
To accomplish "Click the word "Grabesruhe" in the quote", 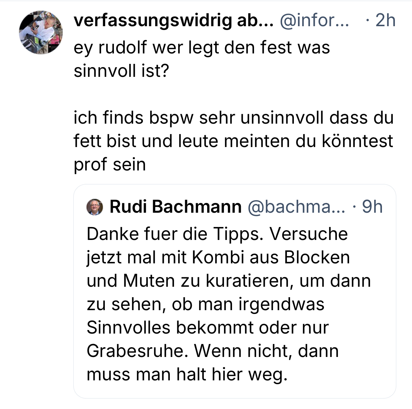I will [135, 351].
